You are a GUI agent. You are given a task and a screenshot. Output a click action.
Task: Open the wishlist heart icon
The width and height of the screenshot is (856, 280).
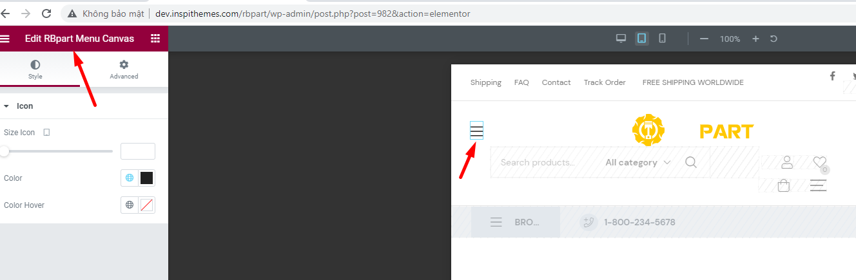819,162
